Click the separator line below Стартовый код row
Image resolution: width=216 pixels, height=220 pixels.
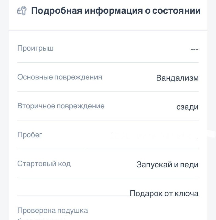108,178
